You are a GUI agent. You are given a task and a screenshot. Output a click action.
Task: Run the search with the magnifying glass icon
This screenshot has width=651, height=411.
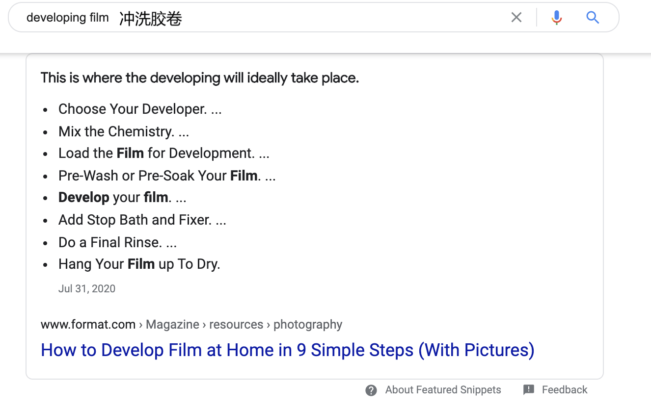tap(593, 18)
